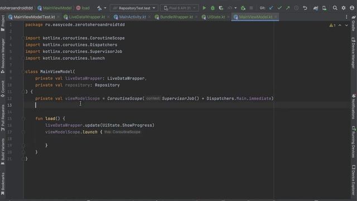Screen dimensions: 357x201
Task: Click the Build hammer icon
Action: (x=99, y=8)
